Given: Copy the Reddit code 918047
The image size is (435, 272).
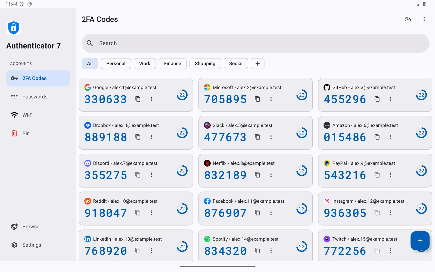Looking at the screenshot, I should [x=138, y=213].
